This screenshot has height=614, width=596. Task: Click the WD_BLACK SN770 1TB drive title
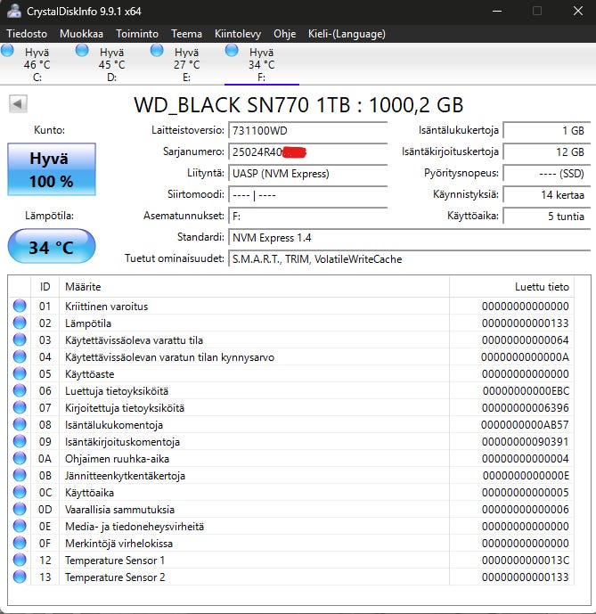(298, 105)
